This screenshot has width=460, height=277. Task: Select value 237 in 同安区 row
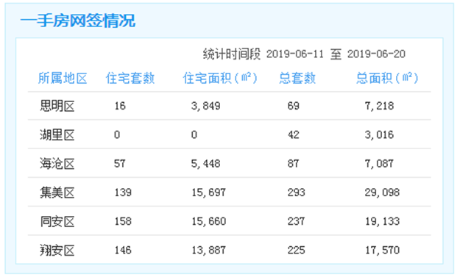297,221
